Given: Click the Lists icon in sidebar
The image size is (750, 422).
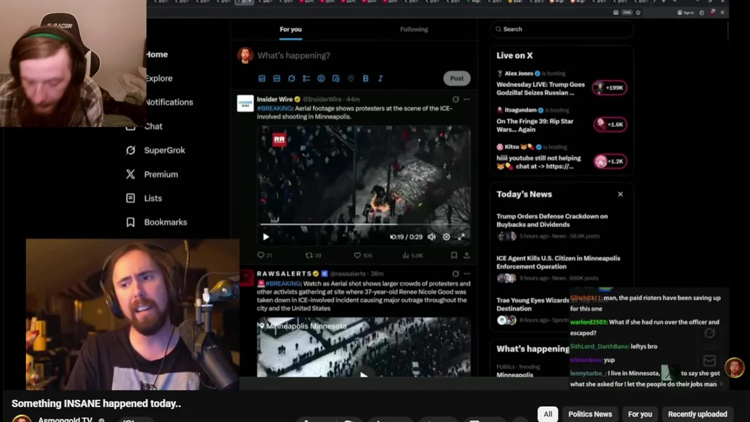Looking at the screenshot, I should (x=131, y=198).
